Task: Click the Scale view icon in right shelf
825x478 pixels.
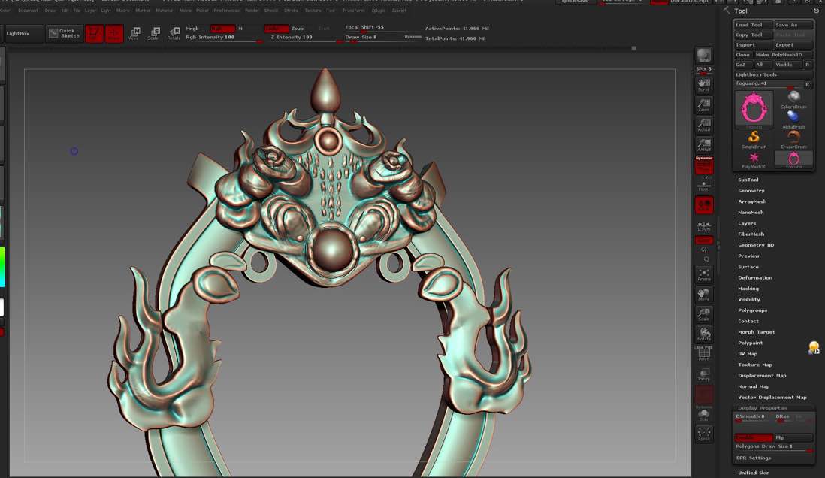Action: [704, 314]
